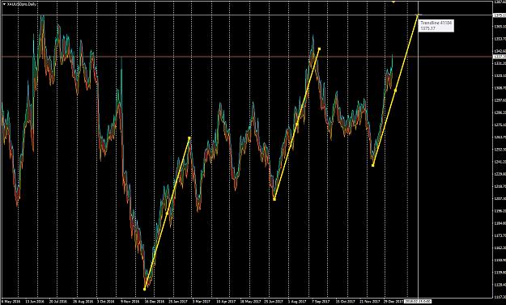The height and width of the screenshot is (305, 506).
Task: Click the highlighted crosshair price label on price axis
Action: click(500, 15)
